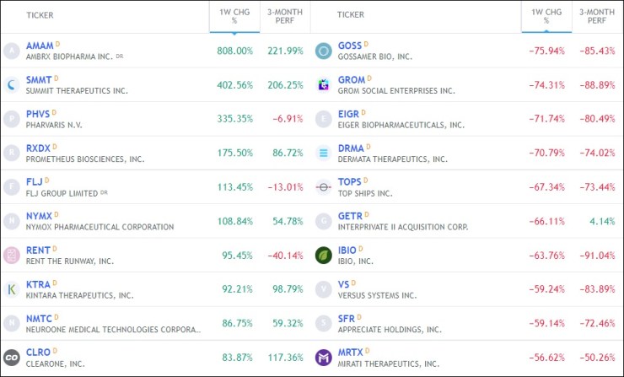Screen dimensions: 624x377
Task: Click the Mirati Therapeutics purple logo
Action: click(323, 358)
